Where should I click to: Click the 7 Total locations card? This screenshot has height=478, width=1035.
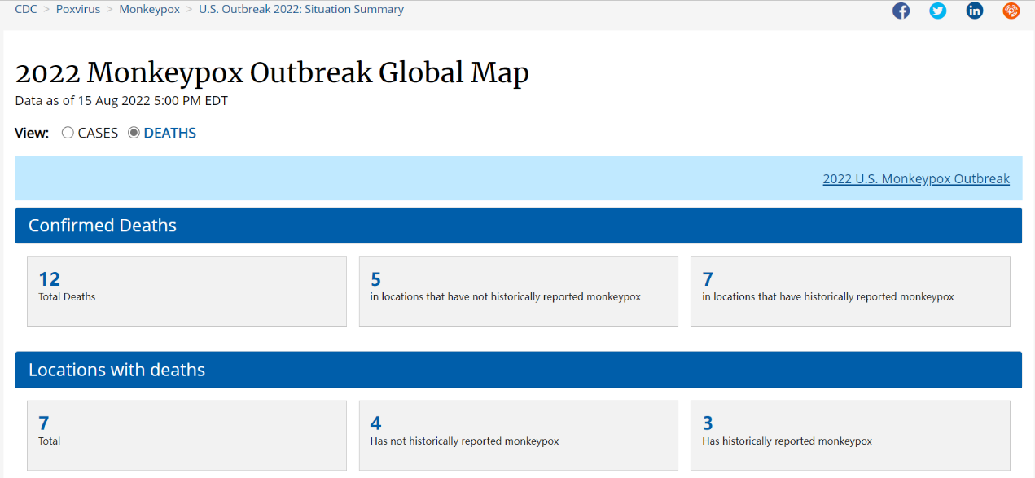coord(186,436)
